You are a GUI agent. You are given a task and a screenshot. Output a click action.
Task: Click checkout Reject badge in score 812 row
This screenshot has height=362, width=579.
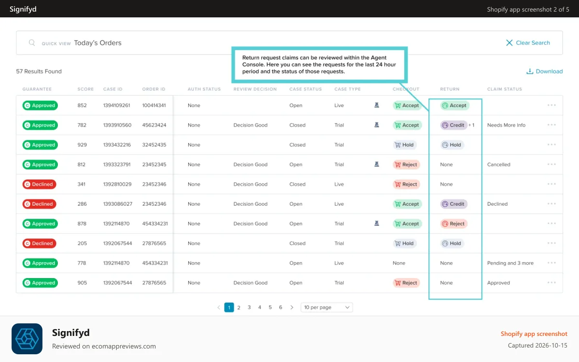point(406,165)
